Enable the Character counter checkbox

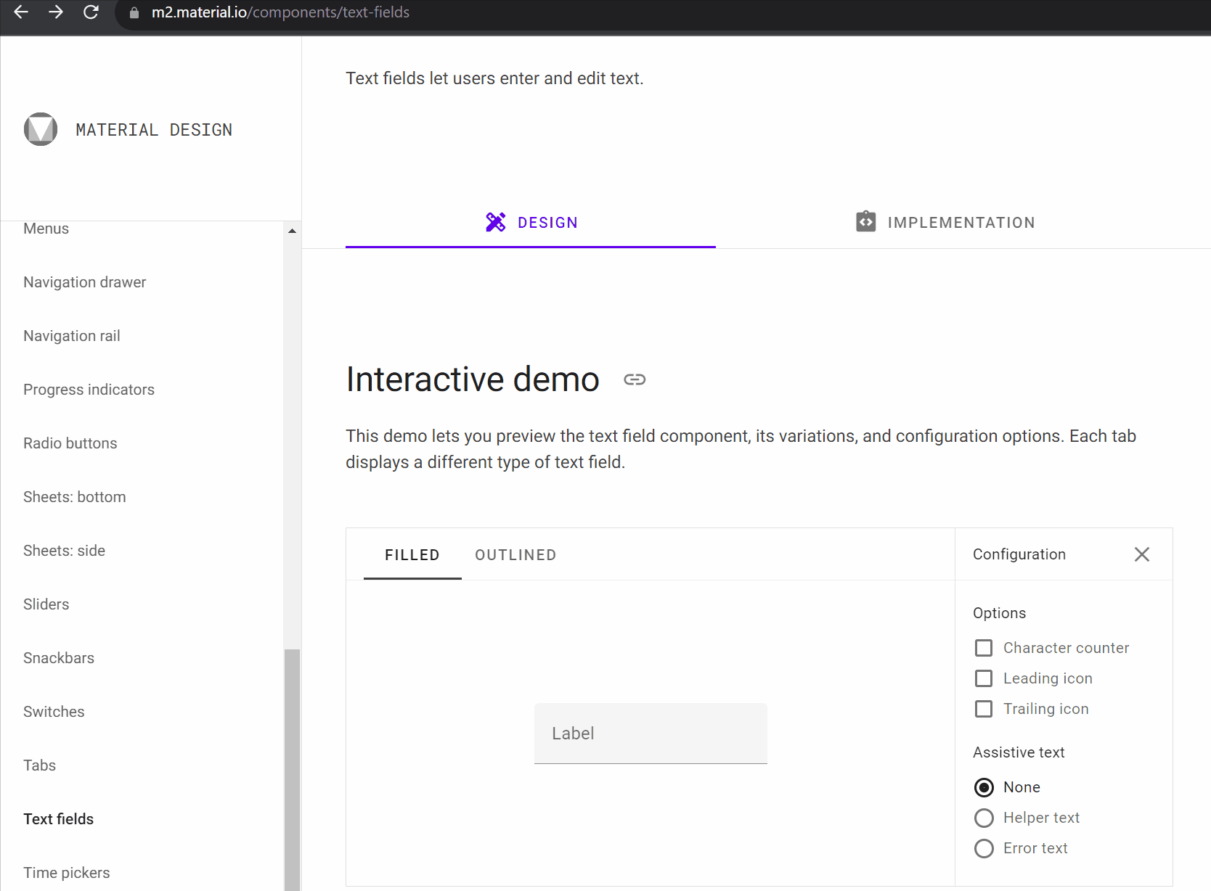pos(984,648)
